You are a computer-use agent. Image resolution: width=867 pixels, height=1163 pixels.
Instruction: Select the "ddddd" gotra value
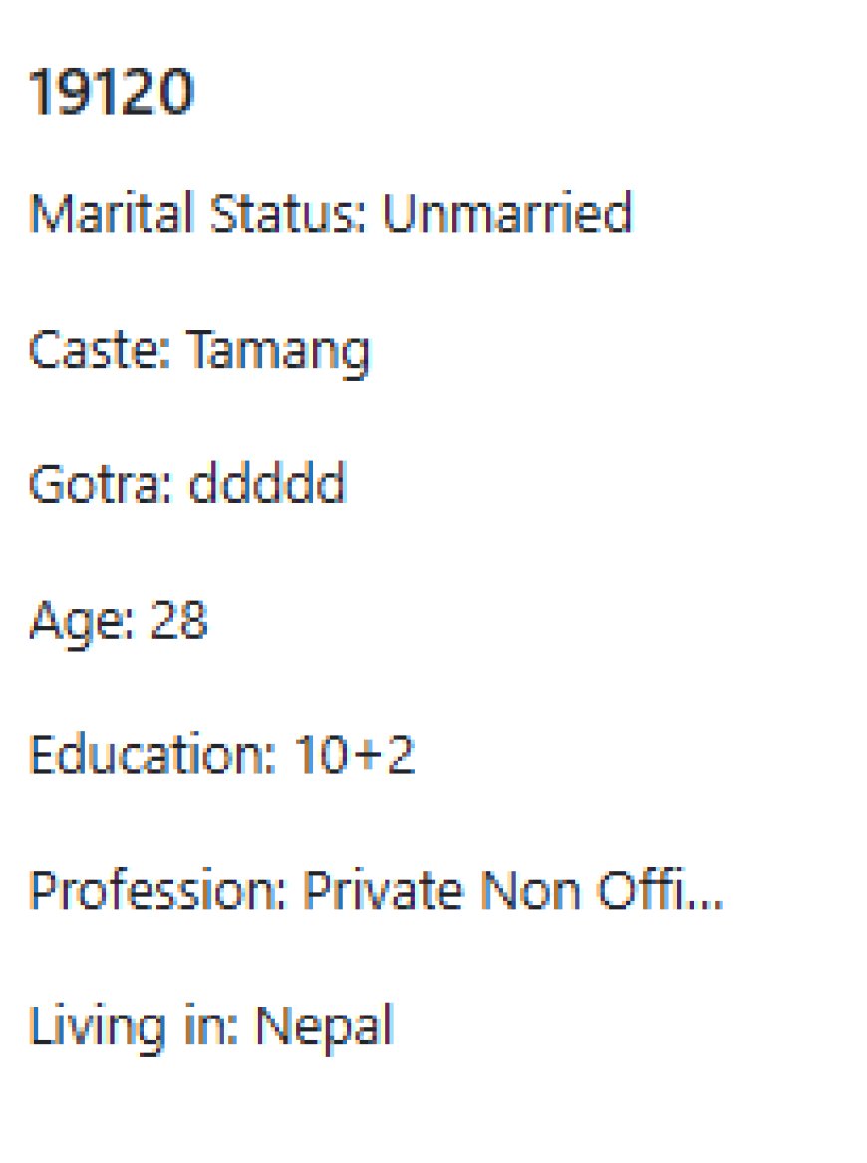(x=267, y=485)
